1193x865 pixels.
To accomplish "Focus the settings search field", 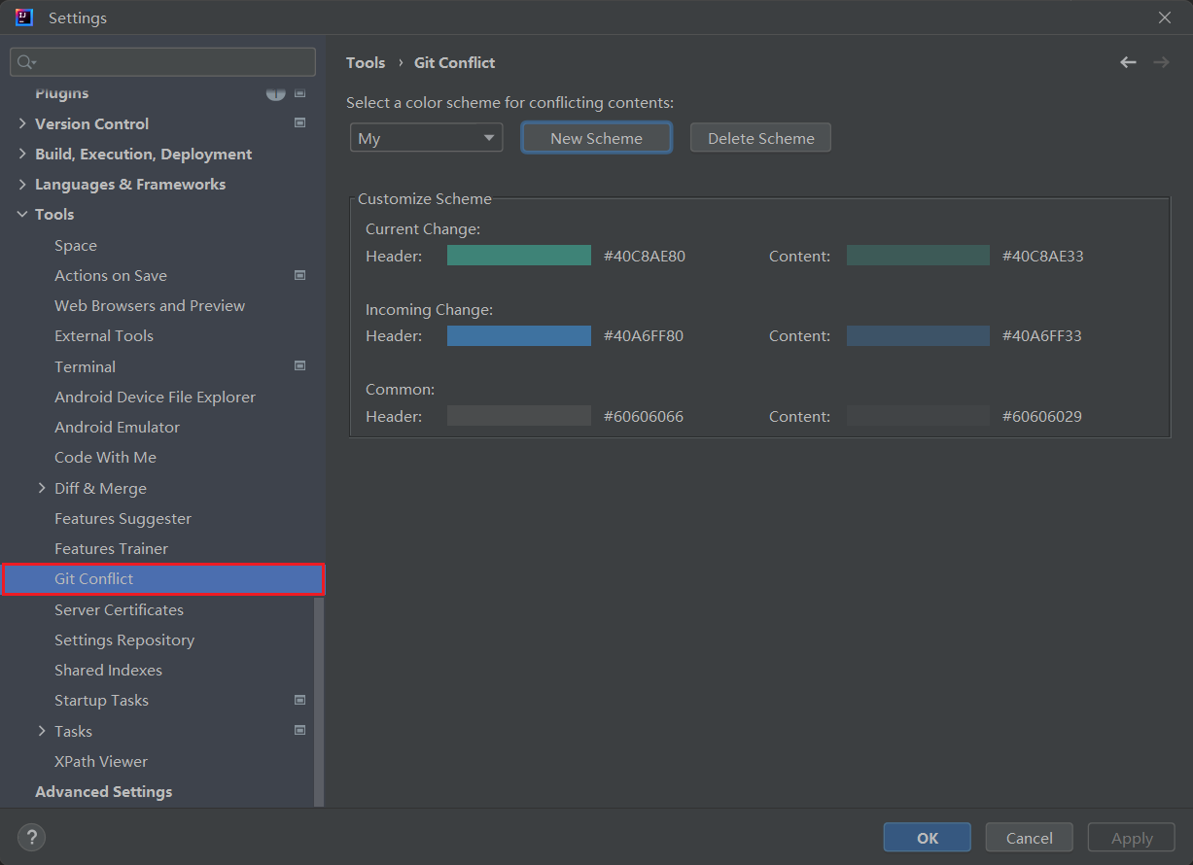I will (162, 62).
